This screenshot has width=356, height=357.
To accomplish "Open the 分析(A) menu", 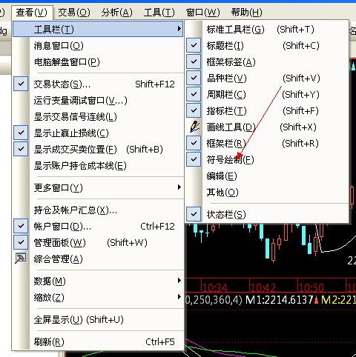I will [x=117, y=12].
